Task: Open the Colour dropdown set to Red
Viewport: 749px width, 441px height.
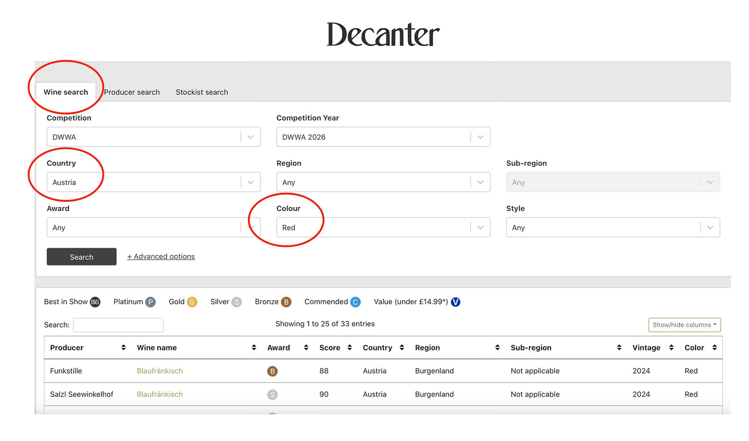Action: (383, 228)
